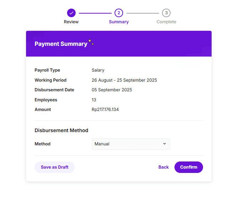Click the 05 September 2025 disbursement date
The image size is (238, 203).
pyautogui.click(x=112, y=90)
